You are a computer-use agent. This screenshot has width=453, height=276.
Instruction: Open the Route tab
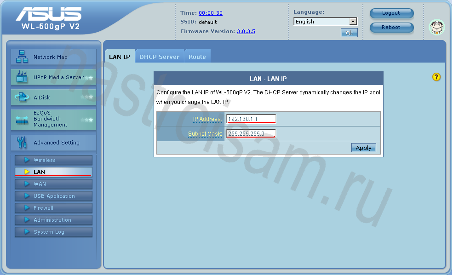point(197,57)
